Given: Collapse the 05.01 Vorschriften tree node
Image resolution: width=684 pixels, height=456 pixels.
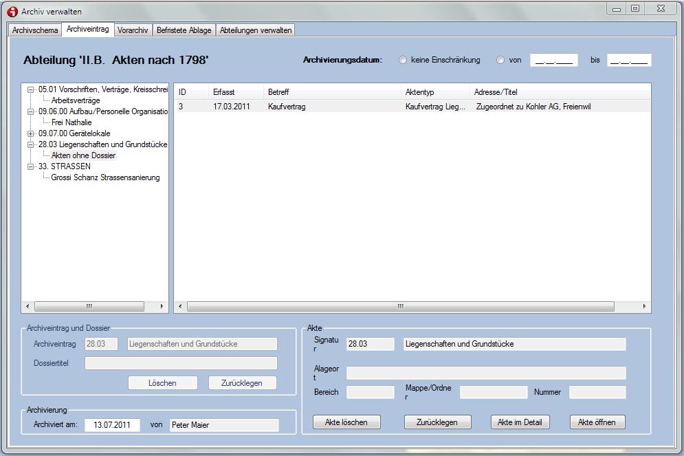Looking at the screenshot, I should tap(30, 89).
